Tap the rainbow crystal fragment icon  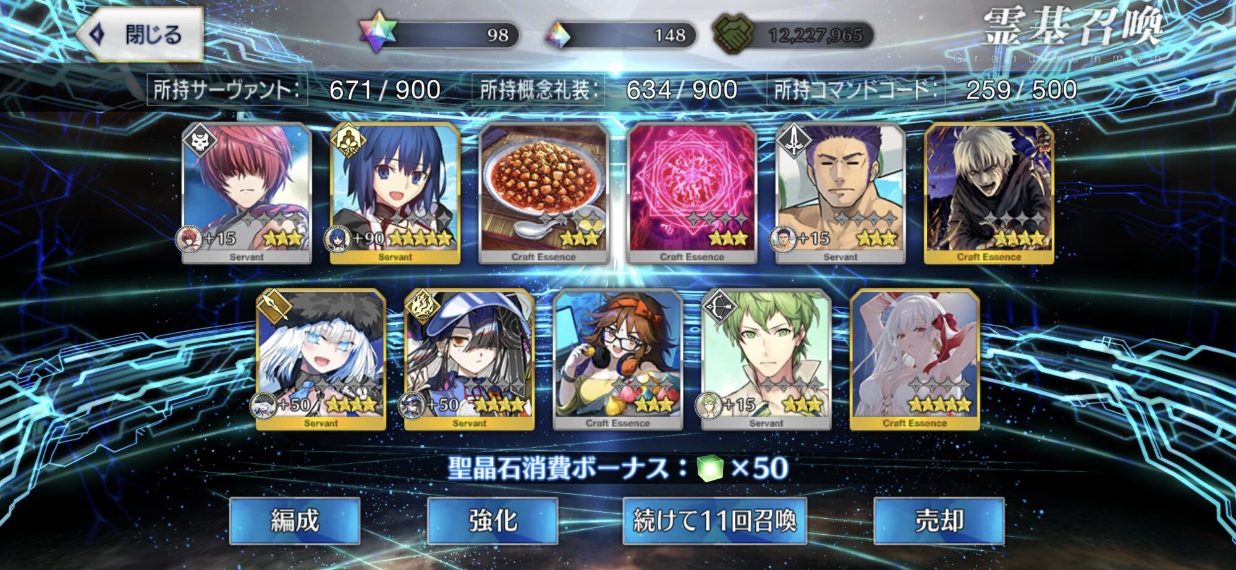coord(558,36)
